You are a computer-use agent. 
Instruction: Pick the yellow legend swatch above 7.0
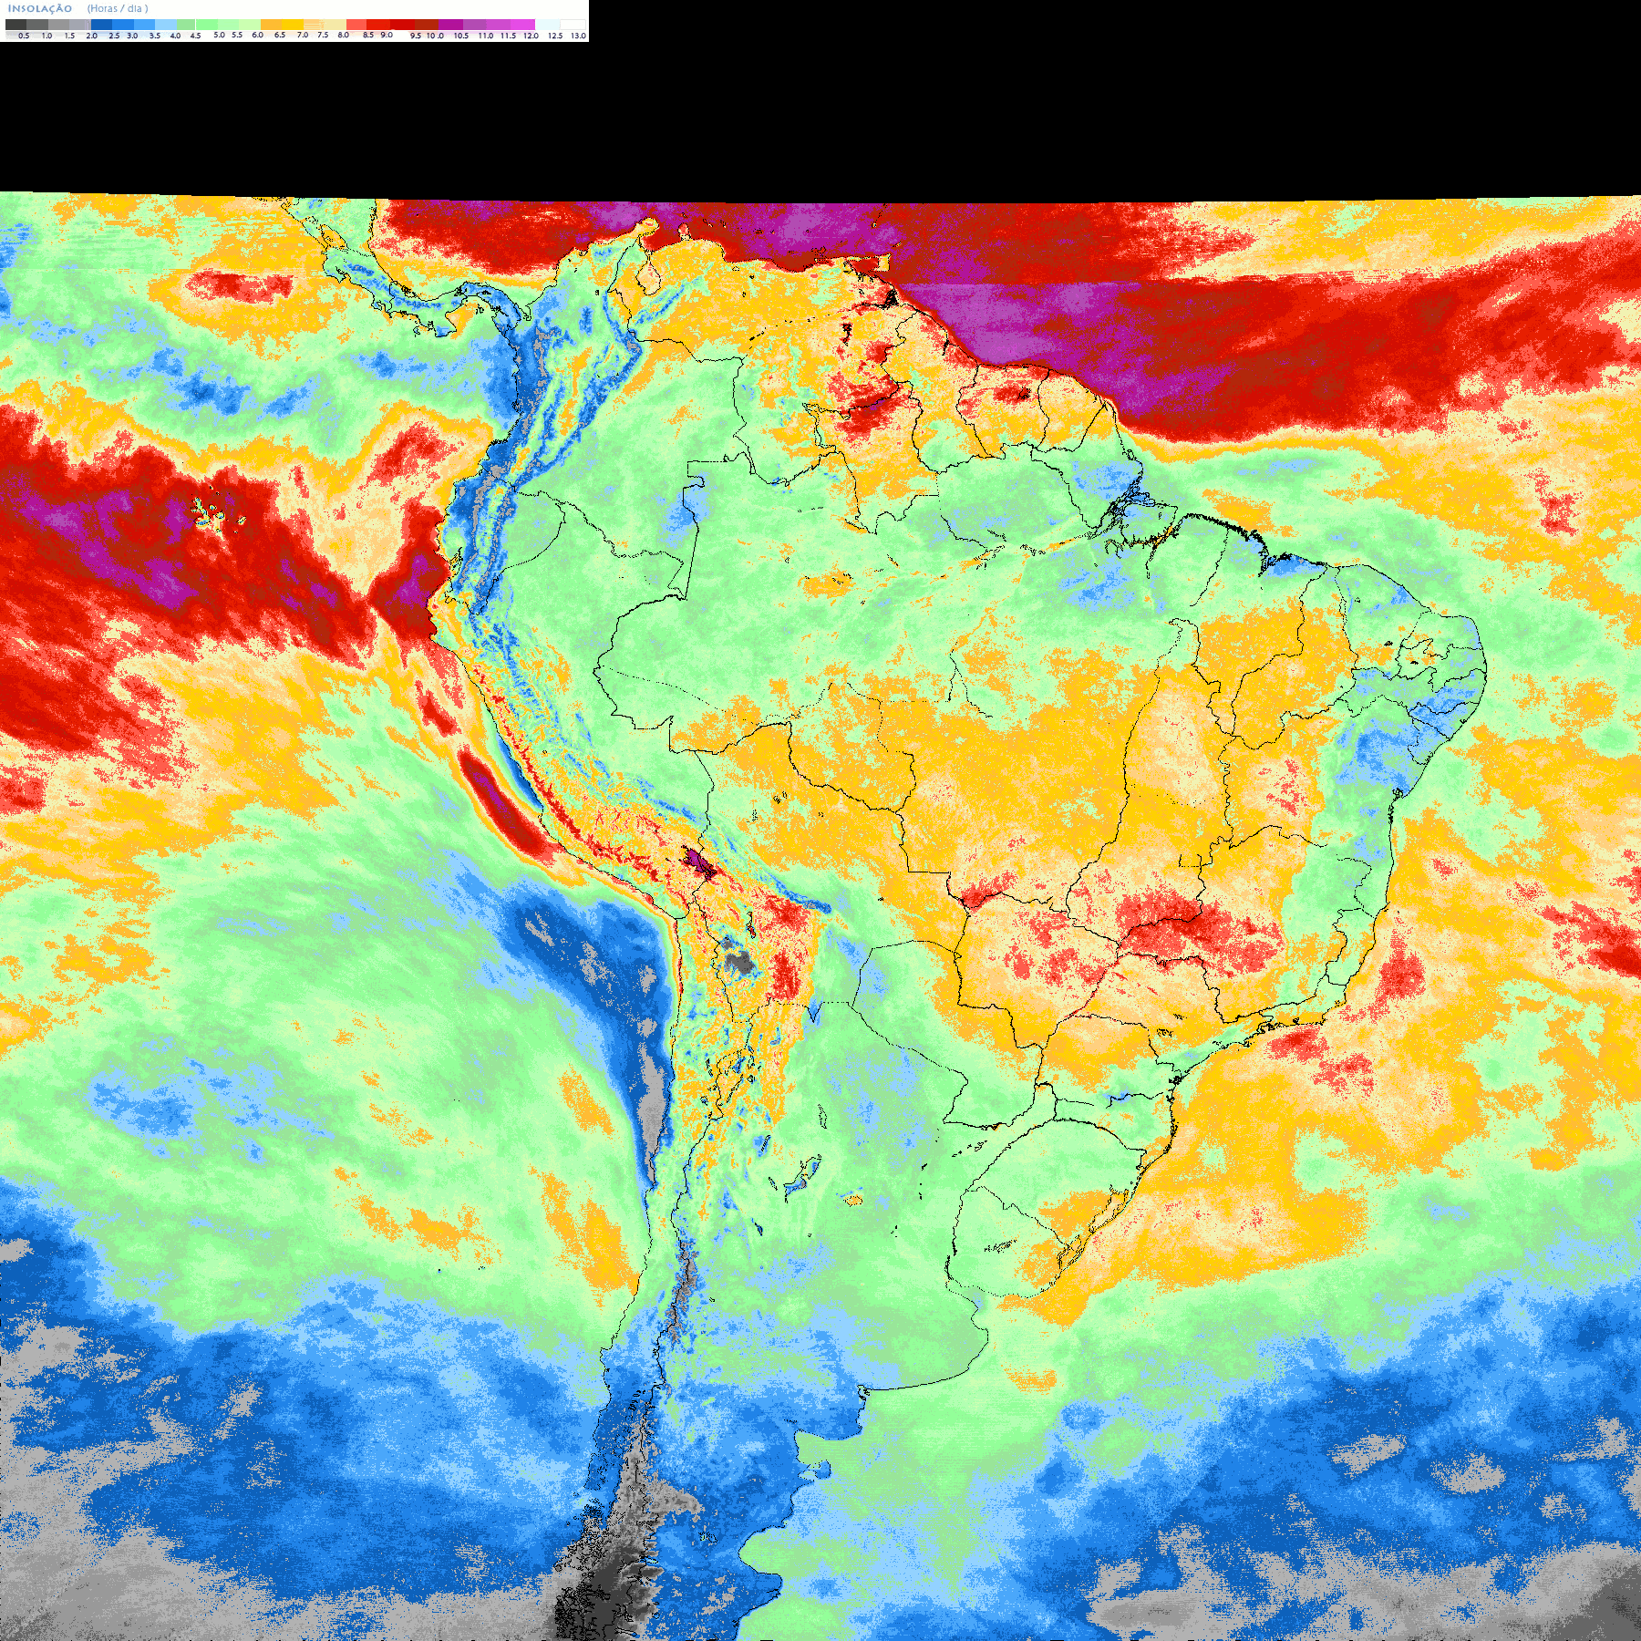click(x=293, y=25)
